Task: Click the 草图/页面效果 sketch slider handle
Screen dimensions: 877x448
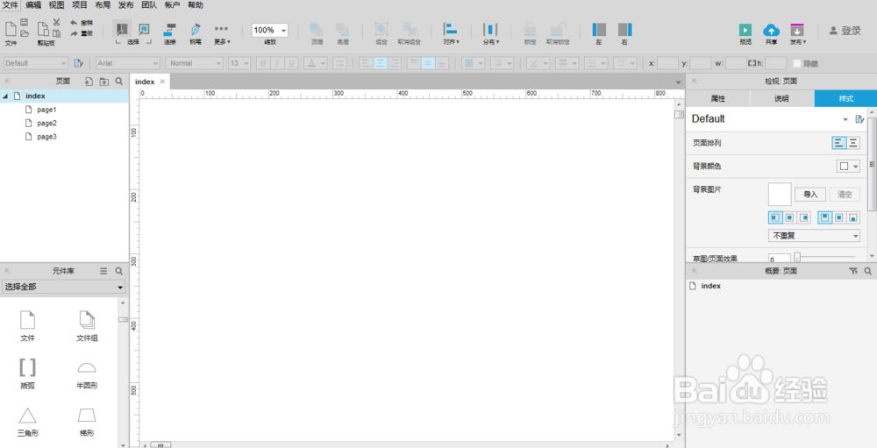Action: point(797,258)
